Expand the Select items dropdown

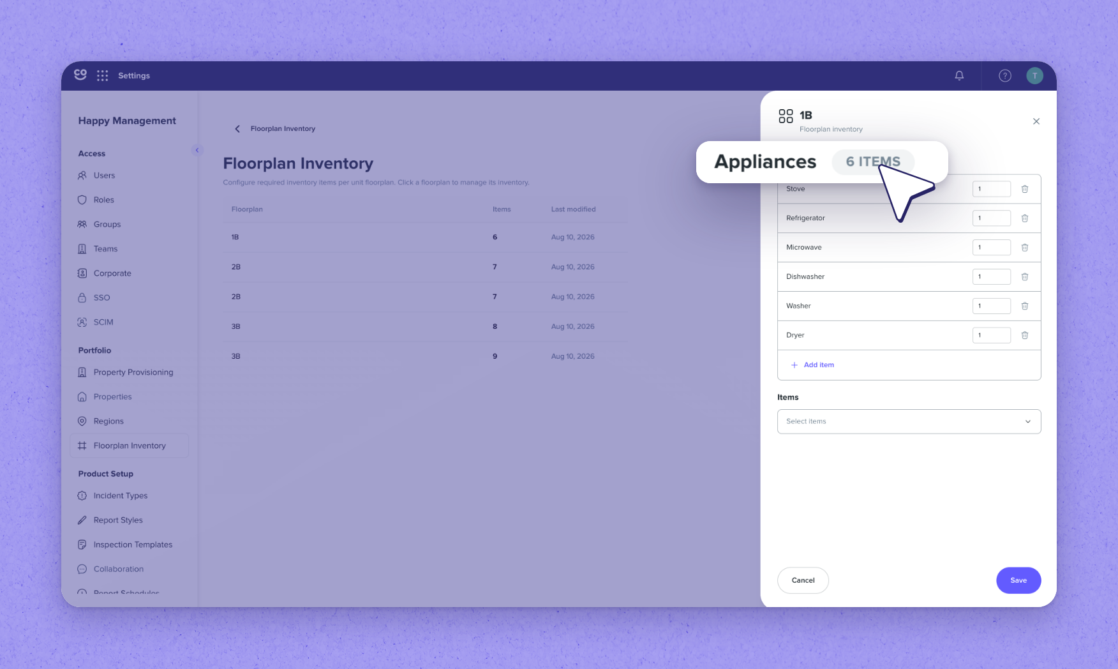coord(909,421)
